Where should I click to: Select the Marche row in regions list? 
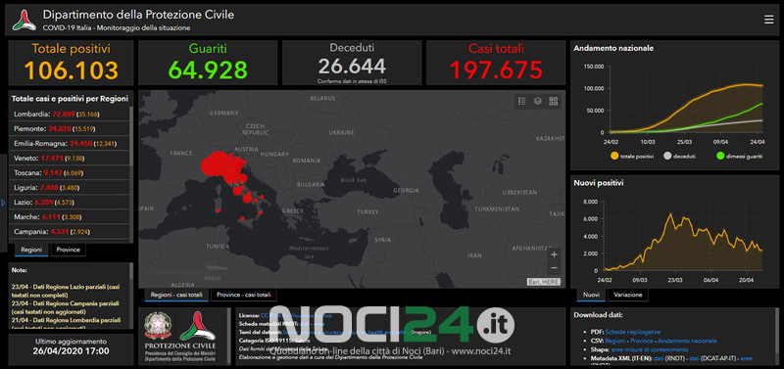70,217
